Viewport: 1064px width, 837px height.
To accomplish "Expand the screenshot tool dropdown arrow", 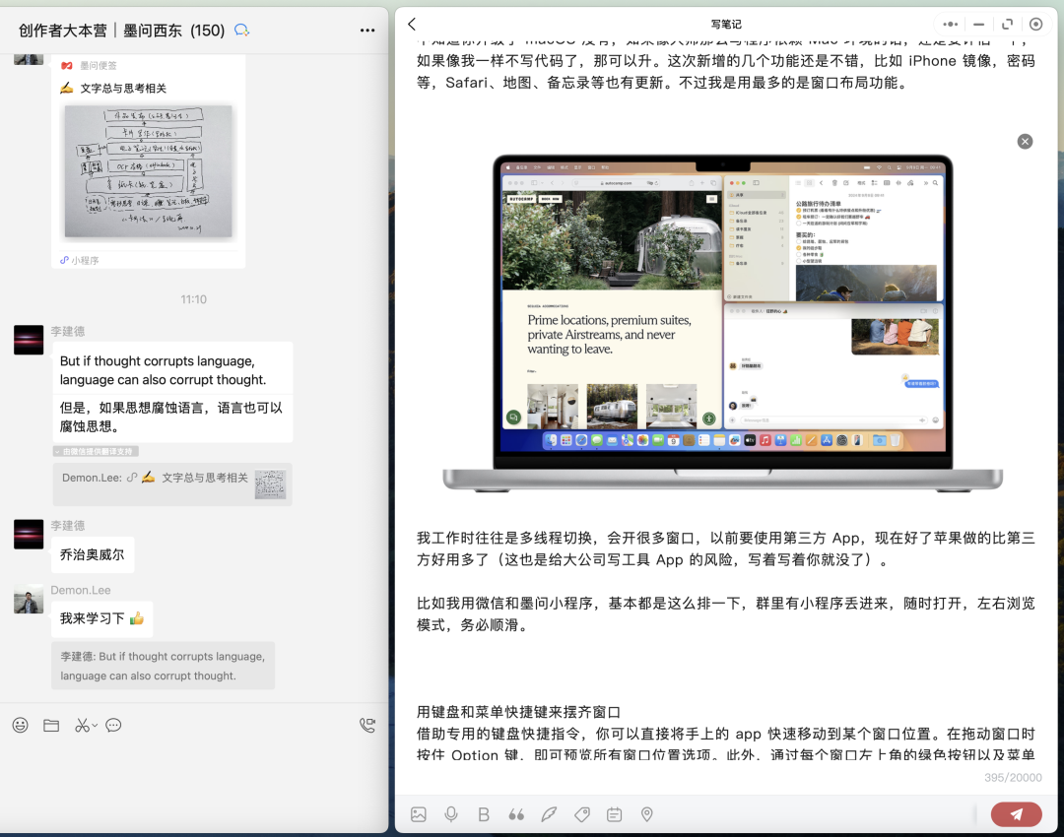I will (95, 725).
